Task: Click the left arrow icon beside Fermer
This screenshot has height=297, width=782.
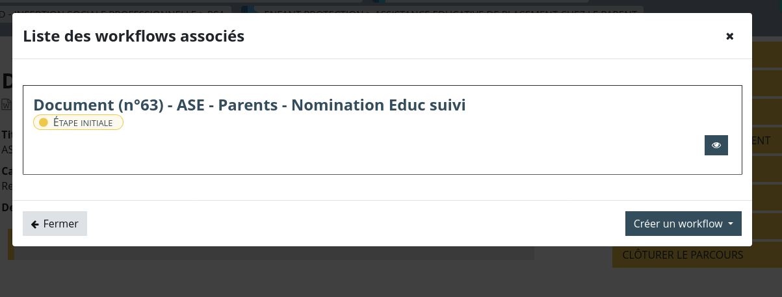Action: (x=35, y=224)
